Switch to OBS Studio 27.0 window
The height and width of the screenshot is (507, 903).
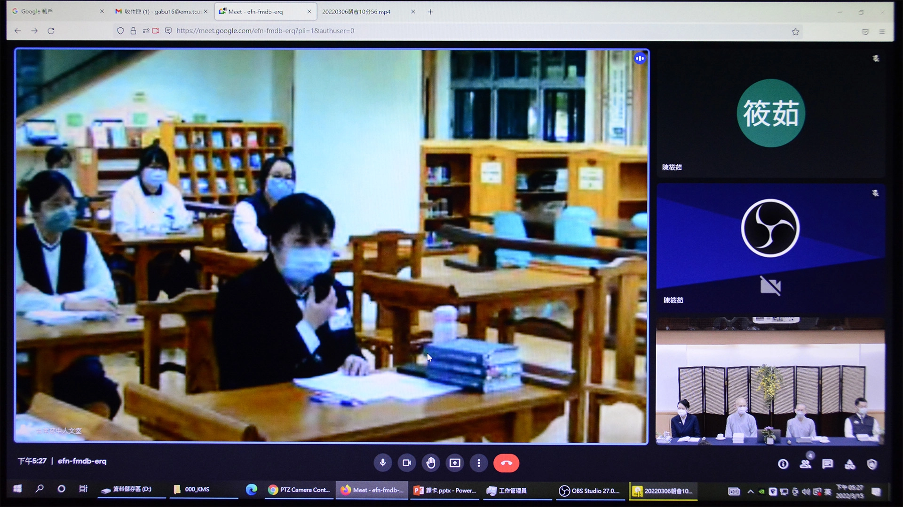click(x=590, y=491)
